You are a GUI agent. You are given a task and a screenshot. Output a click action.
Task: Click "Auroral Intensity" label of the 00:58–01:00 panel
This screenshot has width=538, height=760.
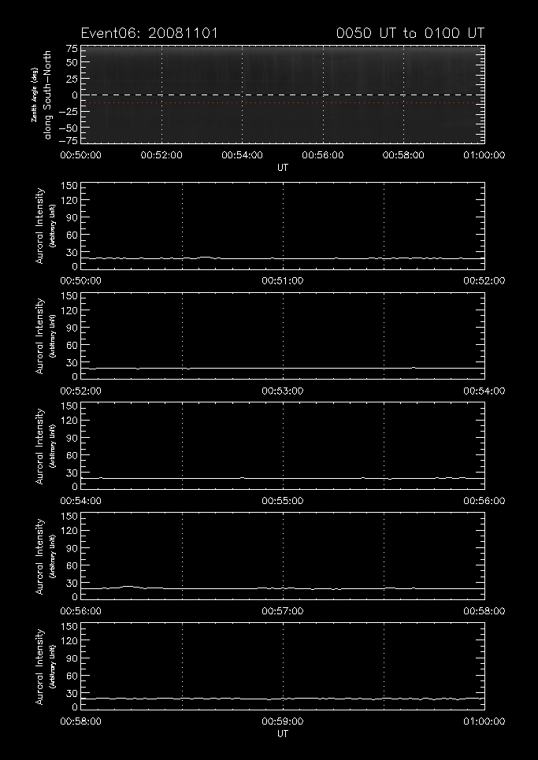point(39,666)
